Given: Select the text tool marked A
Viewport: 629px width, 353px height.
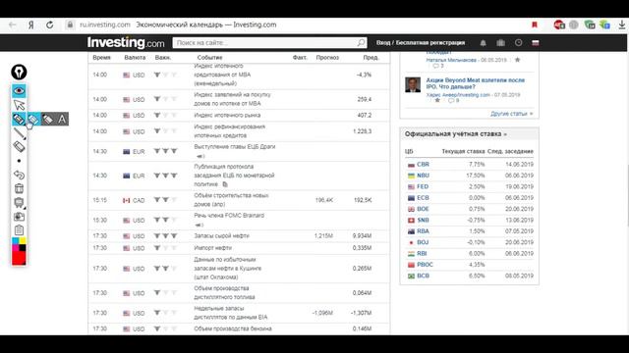Looking at the screenshot, I should pyautogui.click(x=62, y=119).
